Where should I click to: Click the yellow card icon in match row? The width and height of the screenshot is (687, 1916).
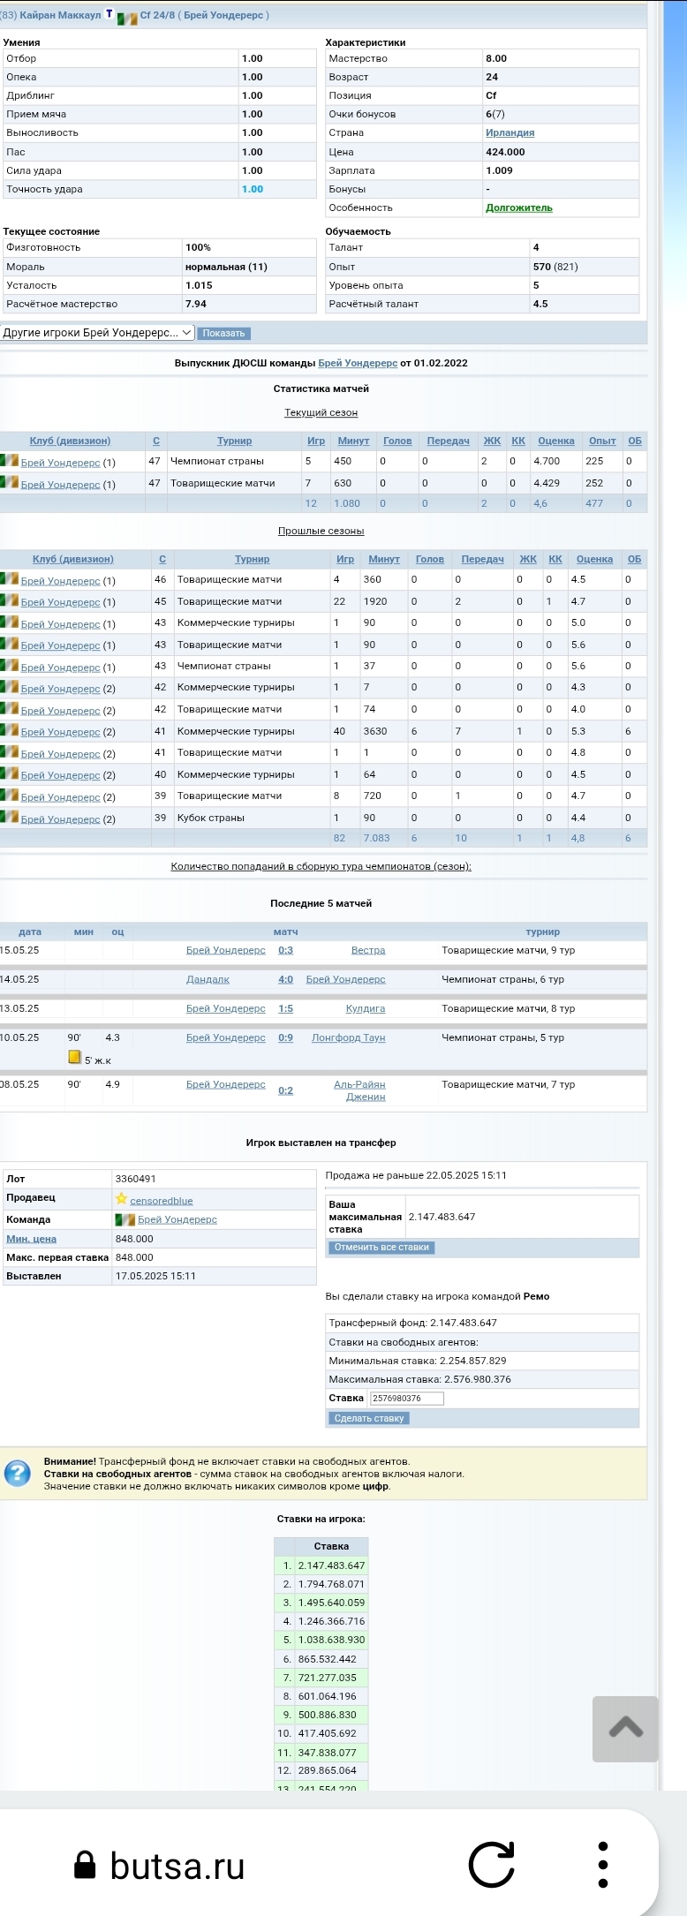point(74,1057)
